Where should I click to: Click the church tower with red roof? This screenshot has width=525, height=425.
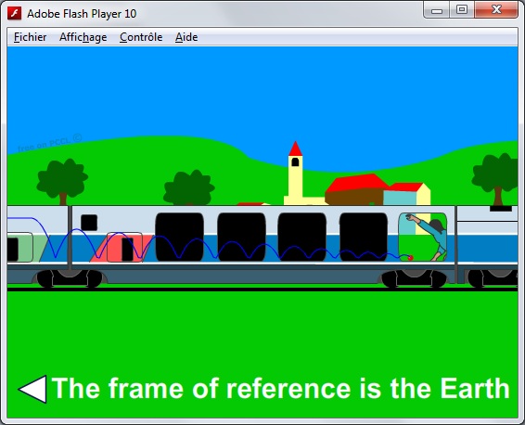pyautogui.click(x=295, y=174)
